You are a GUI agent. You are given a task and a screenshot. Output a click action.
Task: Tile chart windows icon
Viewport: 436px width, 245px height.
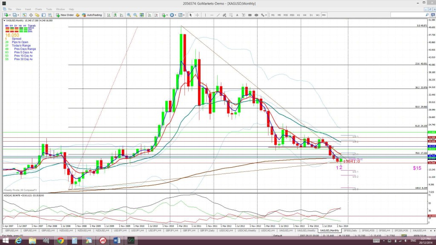(x=142, y=15)
